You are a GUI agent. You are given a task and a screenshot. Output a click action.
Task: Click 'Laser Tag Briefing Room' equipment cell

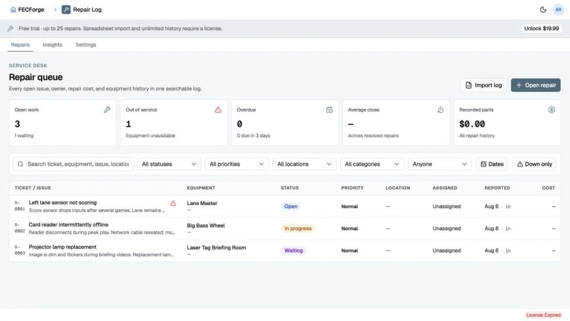(x=216, y=248)
